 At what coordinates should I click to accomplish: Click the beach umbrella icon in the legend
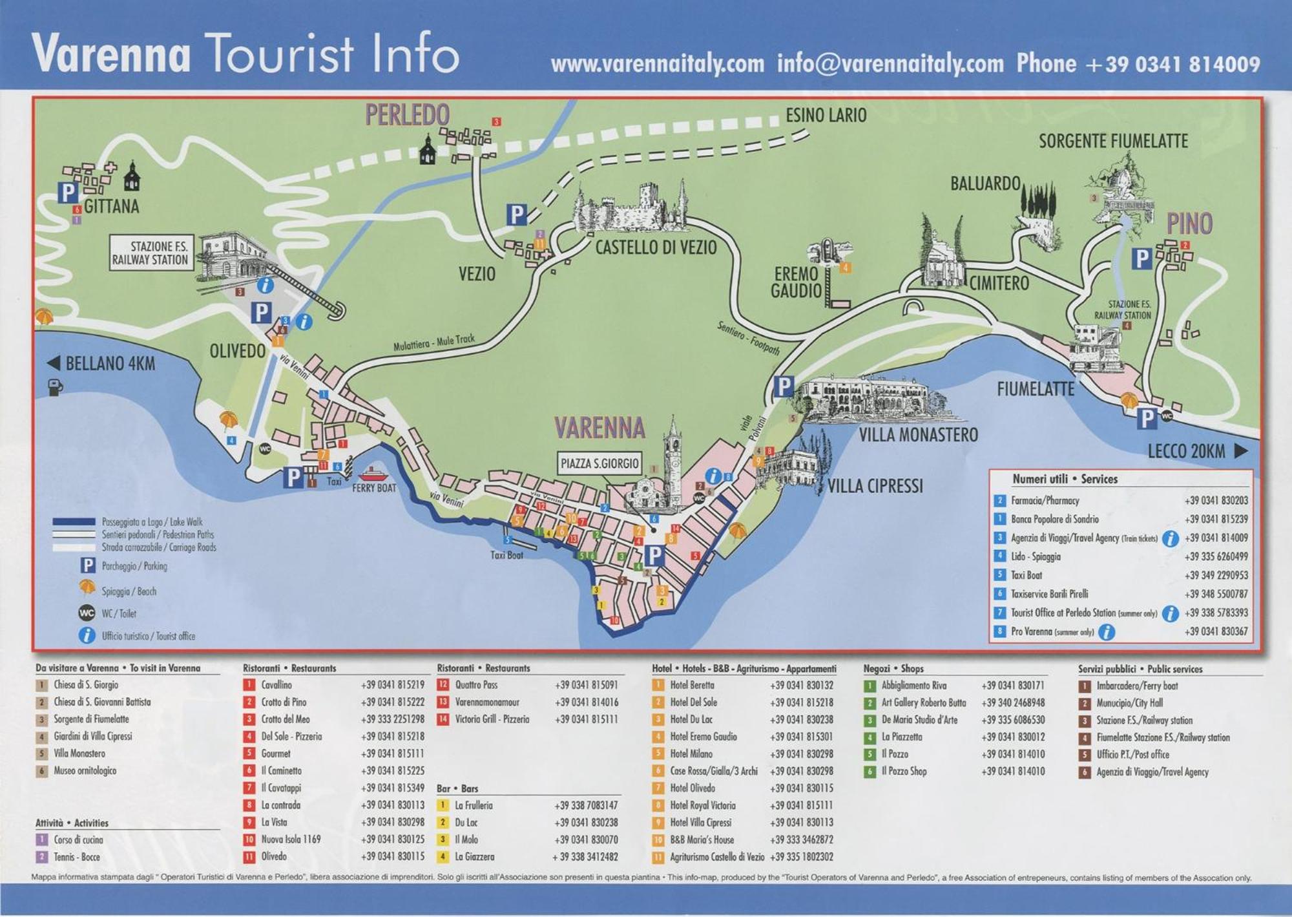pyautogui.click(x=87, y=587)
